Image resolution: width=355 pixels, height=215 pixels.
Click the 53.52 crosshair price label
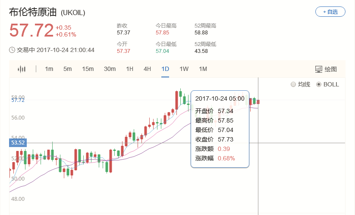click(18, 143)
